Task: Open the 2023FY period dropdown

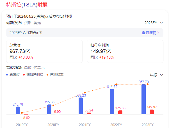Action: (154, 23)
